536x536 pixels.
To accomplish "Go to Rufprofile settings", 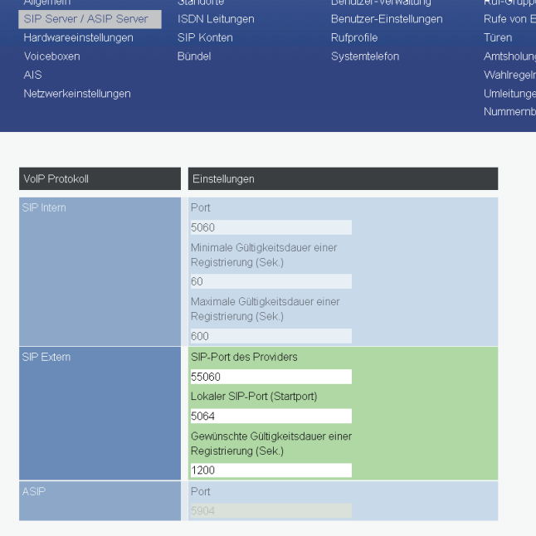I will [354, 38].
